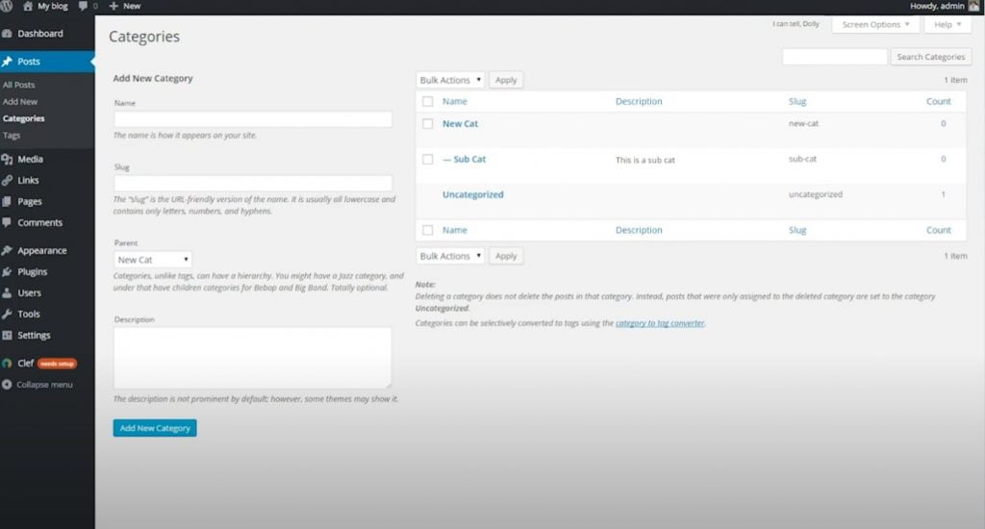Open the Appearance brush icon

click(x=8, y=251)
